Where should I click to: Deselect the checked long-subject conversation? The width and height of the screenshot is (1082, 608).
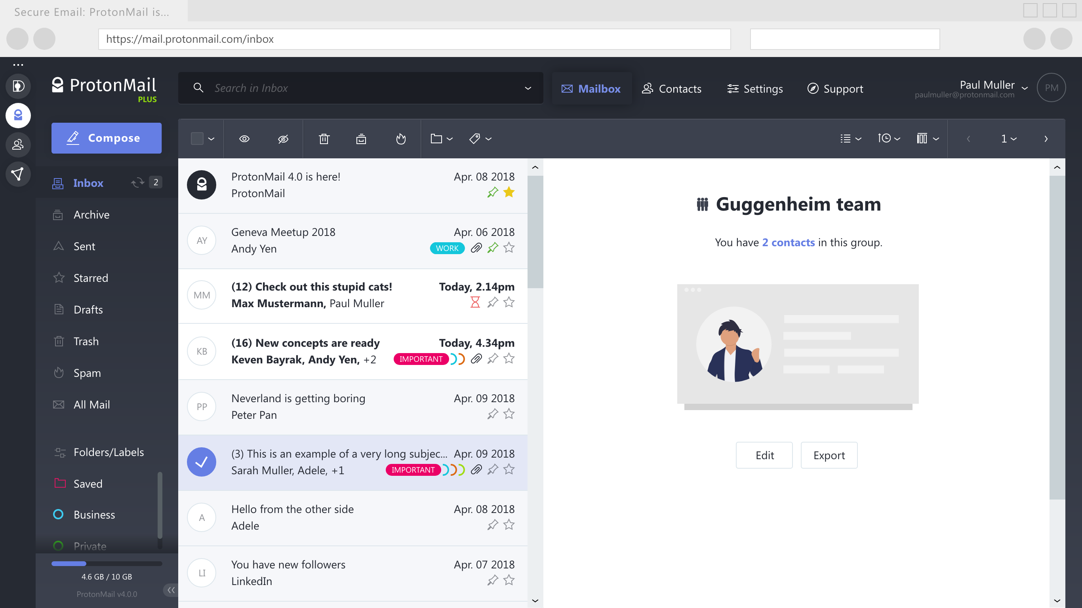[x=202, y=462]
